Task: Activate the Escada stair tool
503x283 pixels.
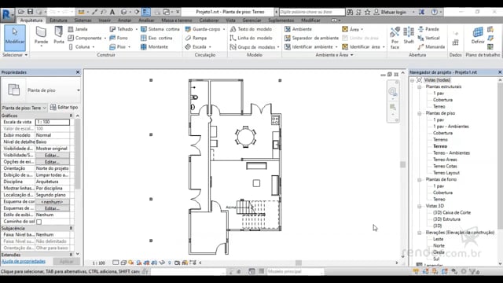Action: click(x=198, y=47)
